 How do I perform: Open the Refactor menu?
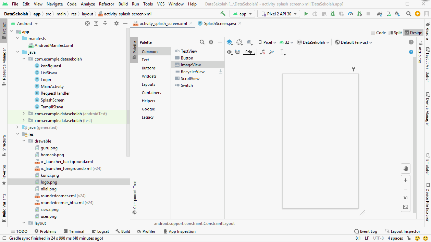click(x=107, y=4)
